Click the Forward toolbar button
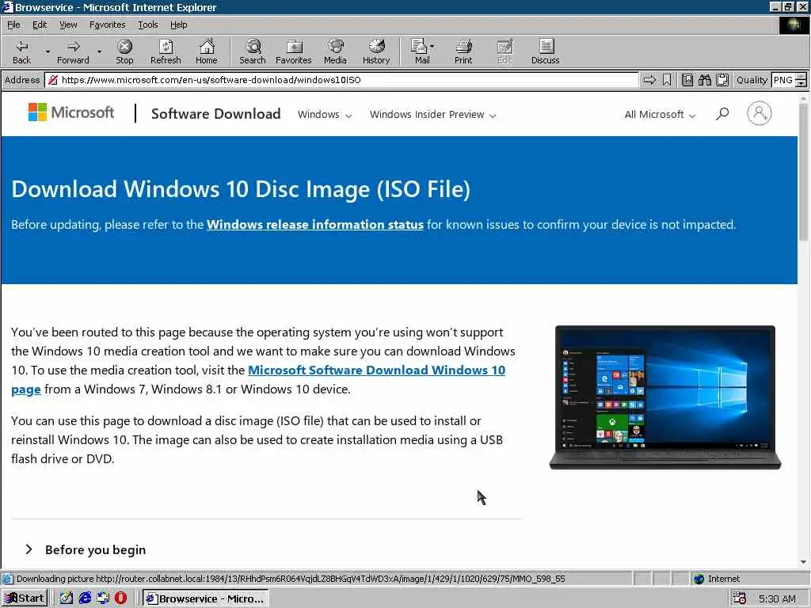Image resolution: width=811 pixels, height=608 pixels. [x=73, y=51]
